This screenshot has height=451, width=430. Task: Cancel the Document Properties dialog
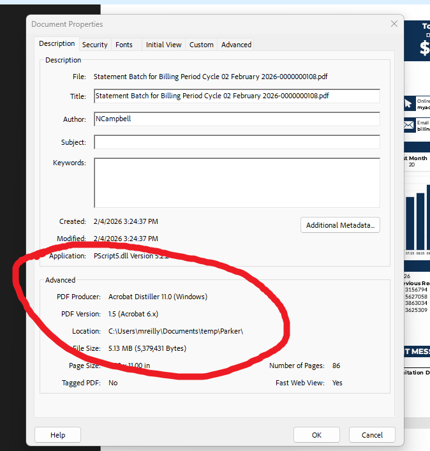click(372, 435)
